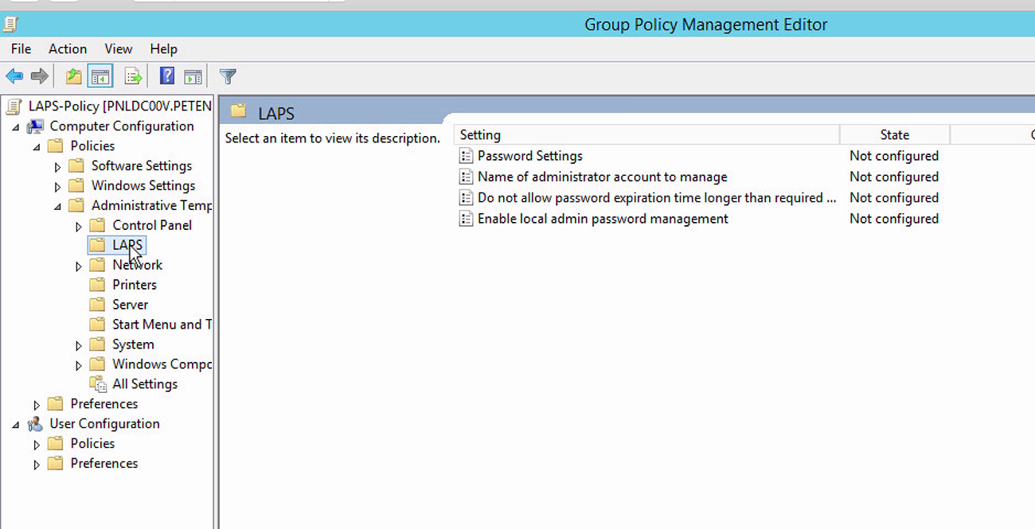The height and width of the screenshot is (529, 1035).
Task: Open the View menu
Action: (118, 49)
